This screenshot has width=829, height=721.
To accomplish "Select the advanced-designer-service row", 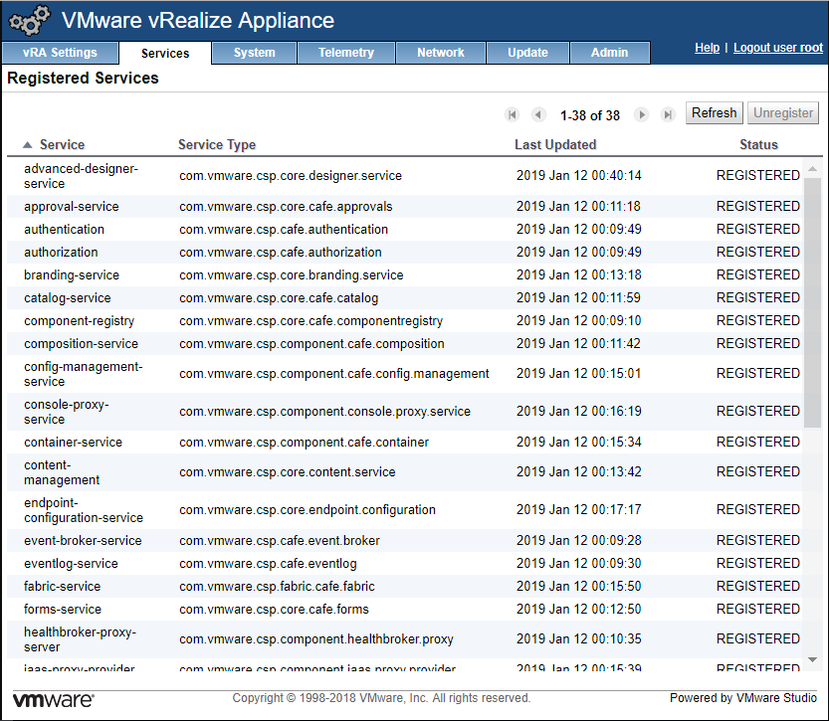I will click(x=404, y=176).
